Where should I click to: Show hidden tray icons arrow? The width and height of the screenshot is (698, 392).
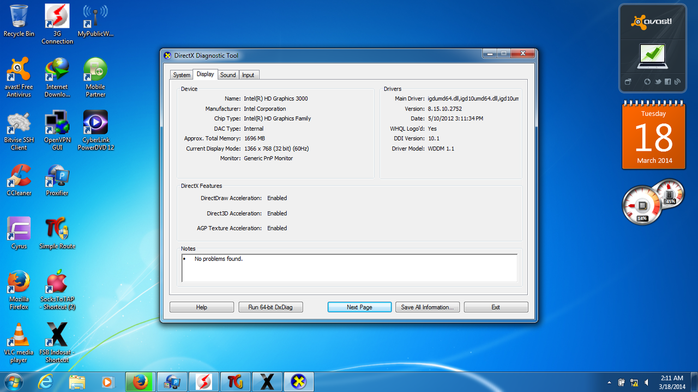point(609,382)
